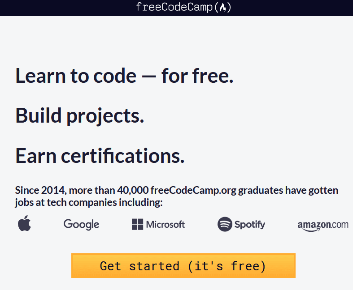Click the "Earn certifications." heading

tap(100, 155)
